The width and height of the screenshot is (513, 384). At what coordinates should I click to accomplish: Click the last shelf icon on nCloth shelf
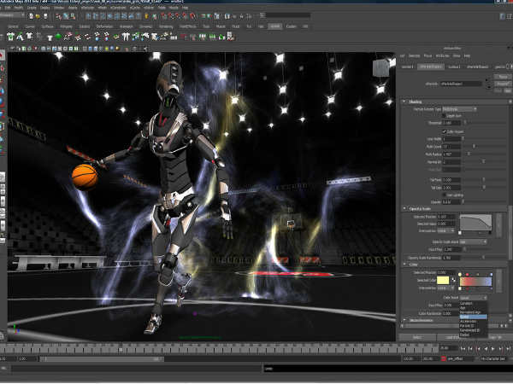(231, 37)
